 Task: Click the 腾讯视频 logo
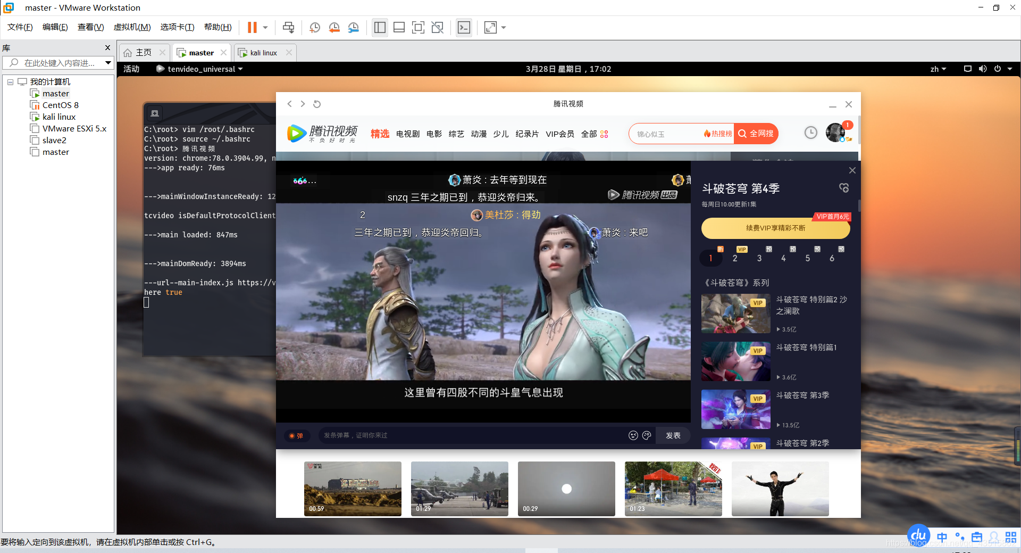(322, 133)
